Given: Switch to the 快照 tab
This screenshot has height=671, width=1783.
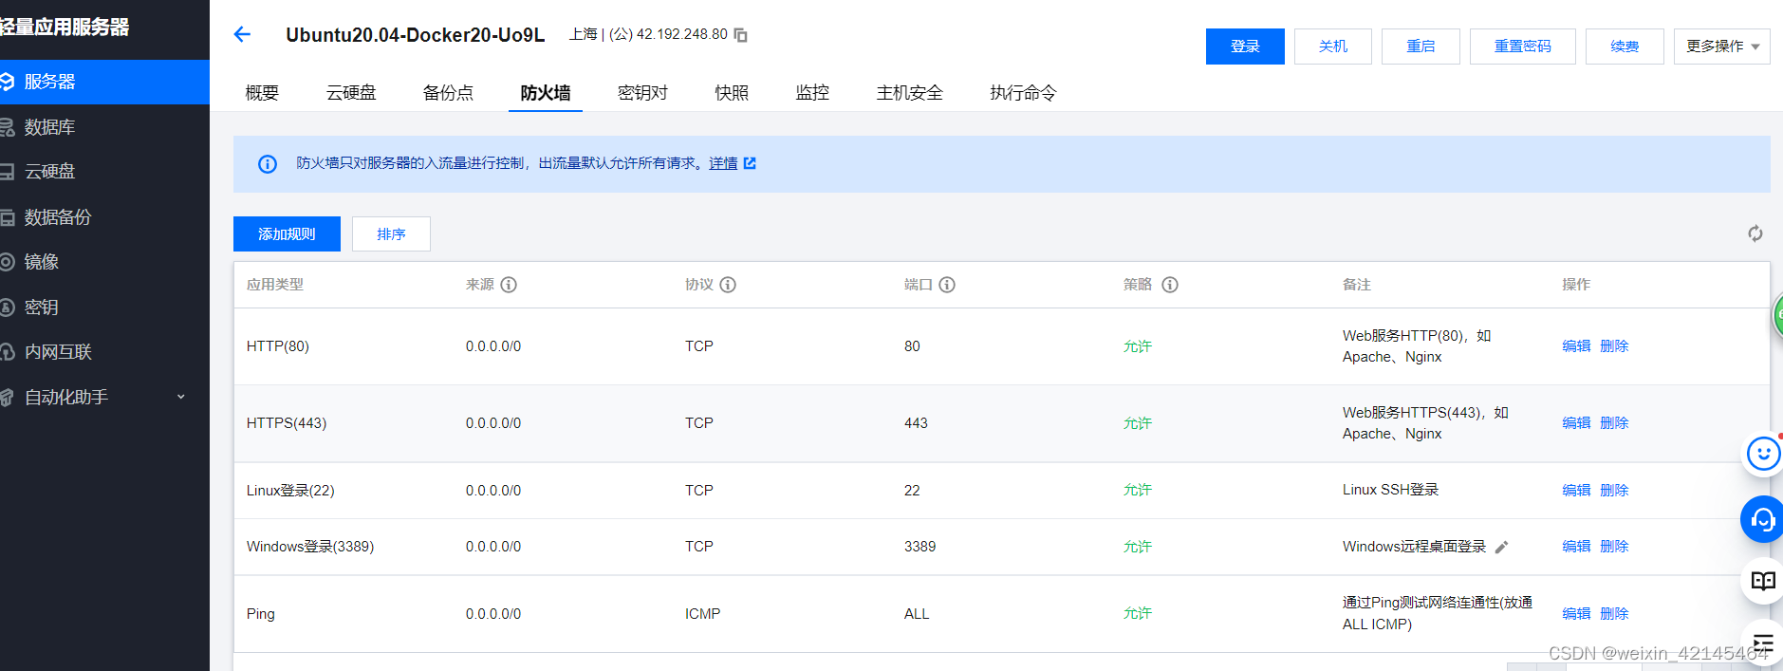Looking at the screenshot, I should (732, 93).
